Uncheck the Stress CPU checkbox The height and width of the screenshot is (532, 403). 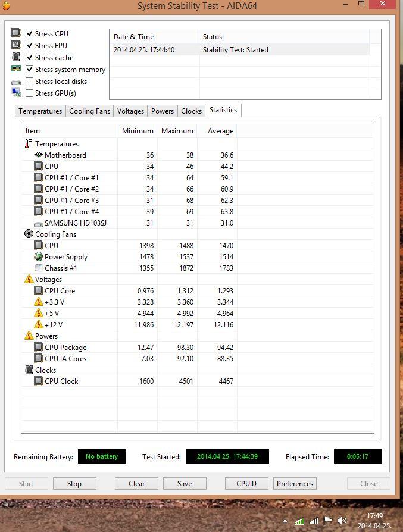click(30, 33)
